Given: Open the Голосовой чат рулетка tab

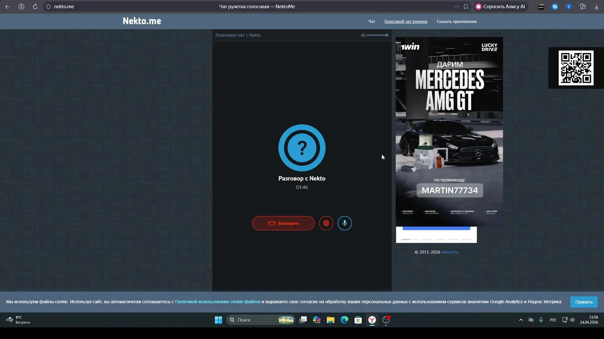Looking at the screenshot, I should (406, 22).
